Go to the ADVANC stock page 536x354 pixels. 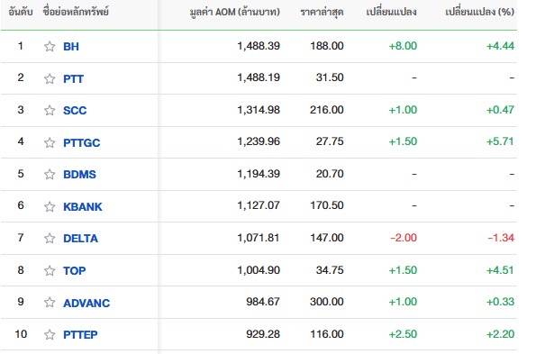(86, 303)
